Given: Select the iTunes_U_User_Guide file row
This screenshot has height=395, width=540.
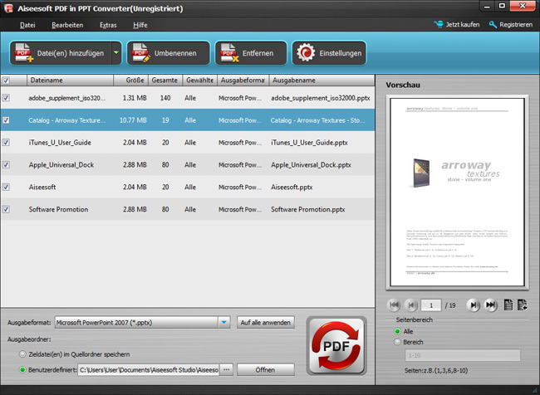Looking at the screenshot, I should 188,142.
